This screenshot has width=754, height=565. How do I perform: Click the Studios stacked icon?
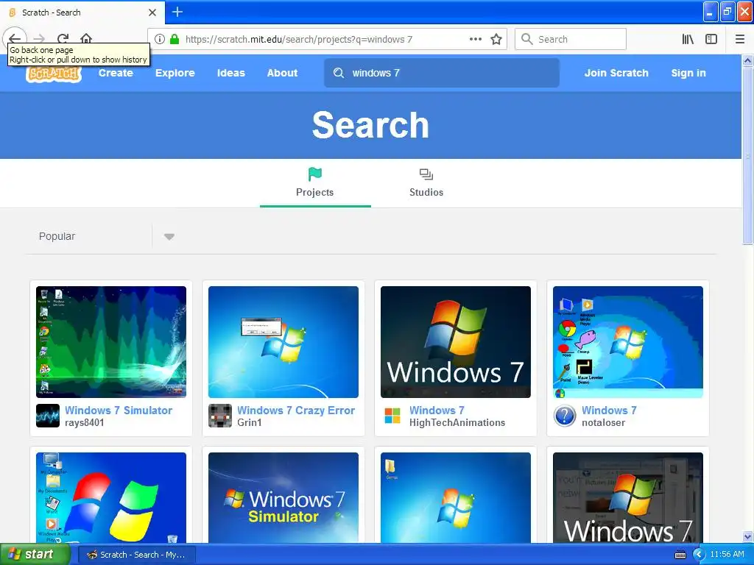click(426, 174)
